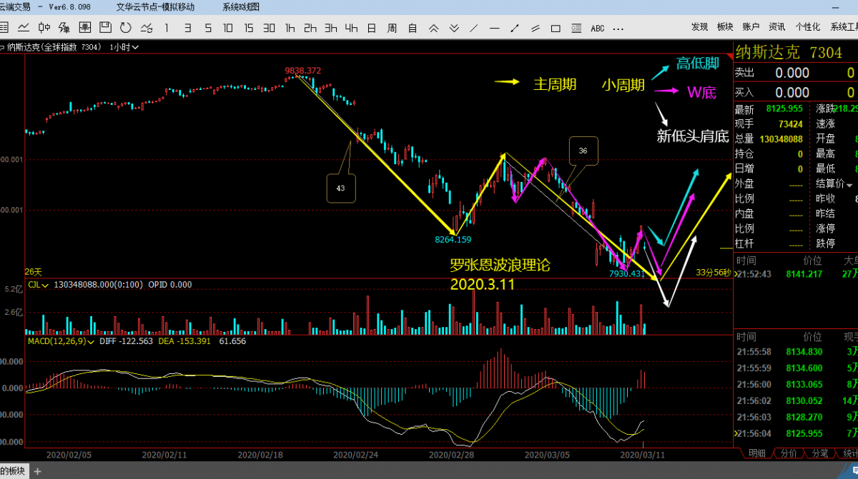Click the 21:52:43 price 8141.217 row

(796, 274)
